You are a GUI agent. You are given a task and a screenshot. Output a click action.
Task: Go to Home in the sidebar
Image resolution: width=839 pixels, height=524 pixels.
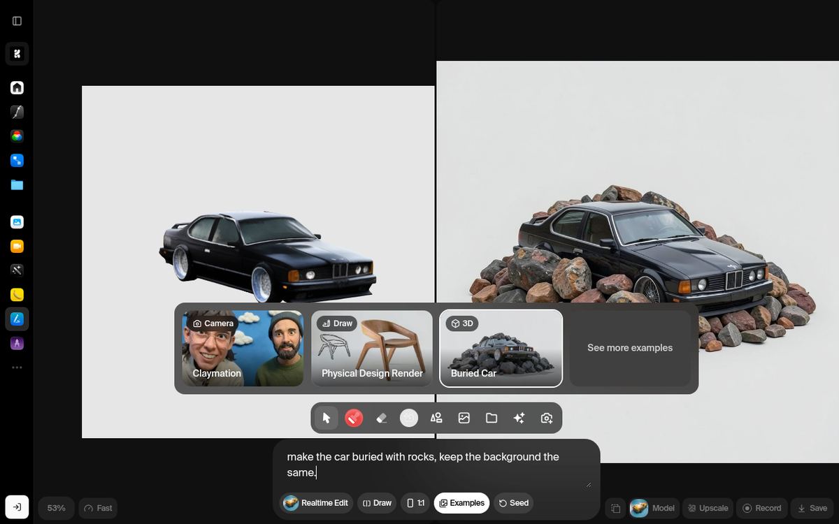click(17, 87)
